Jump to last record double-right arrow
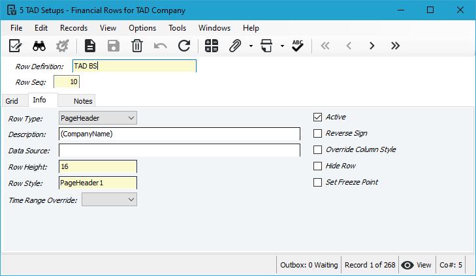The width and height of the screenshot is (476, 276). click(395, 46)
